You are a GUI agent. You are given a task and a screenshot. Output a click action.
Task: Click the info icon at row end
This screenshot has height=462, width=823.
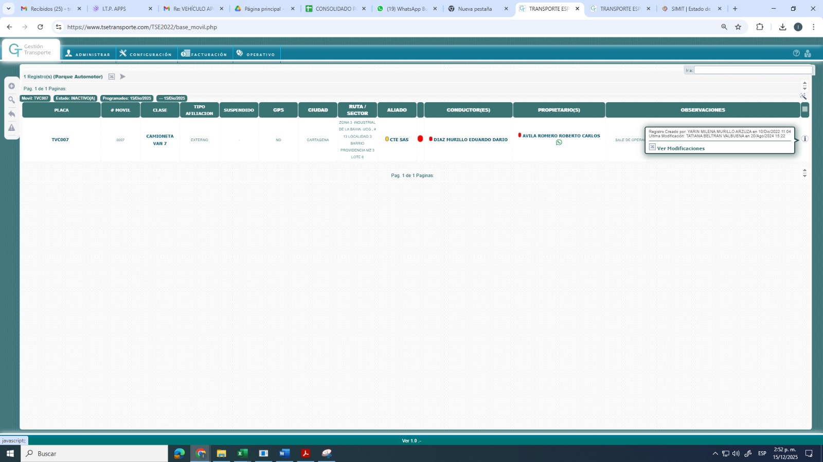[x=805, y=139]
